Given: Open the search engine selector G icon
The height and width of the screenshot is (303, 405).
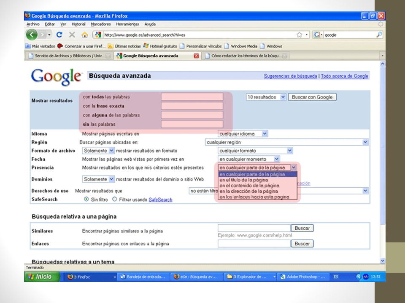Looking at the screenshot, I should [x=316, y=35].
